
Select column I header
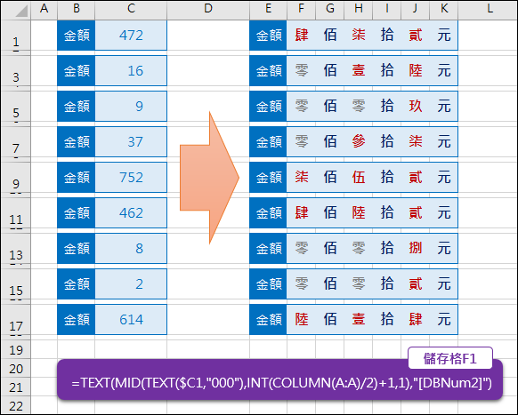[386, 9]
